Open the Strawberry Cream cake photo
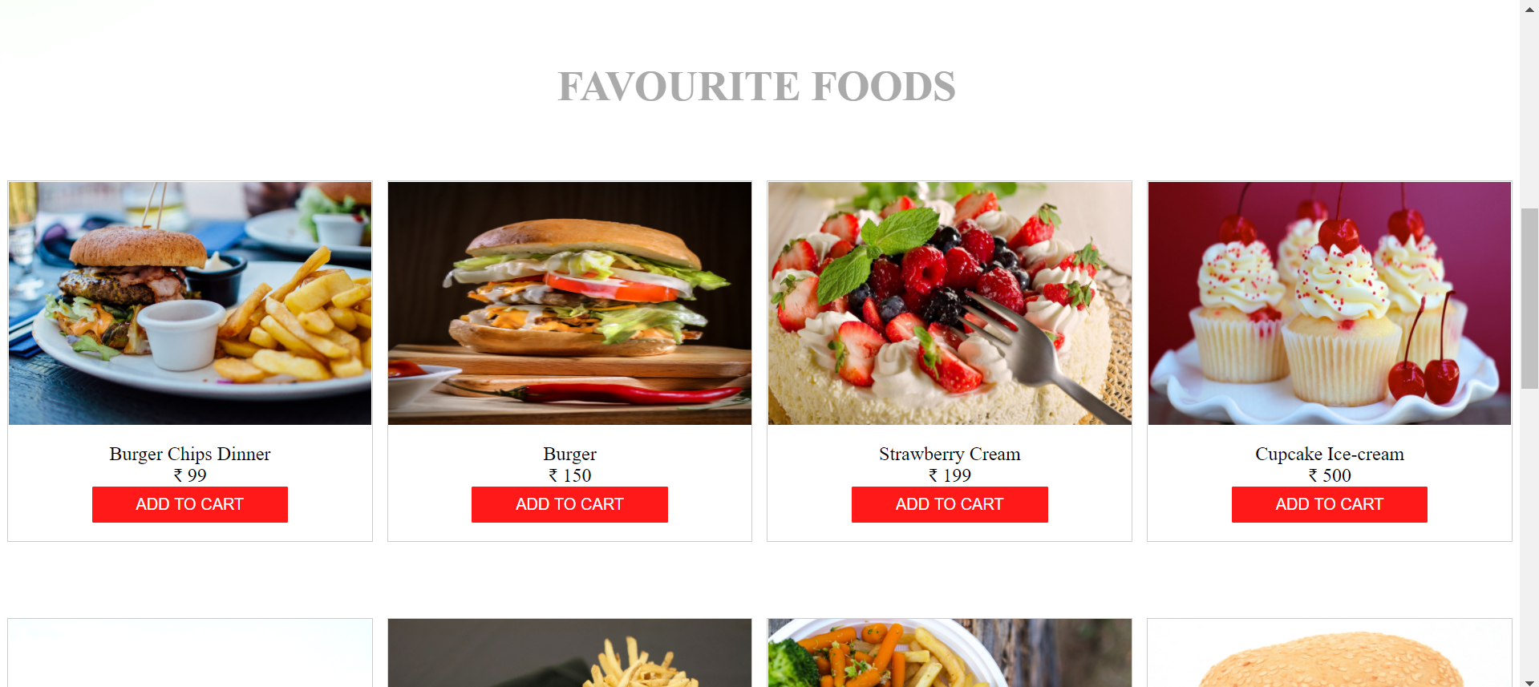This screenshot has height=687, width=1539. coord(950,303)
